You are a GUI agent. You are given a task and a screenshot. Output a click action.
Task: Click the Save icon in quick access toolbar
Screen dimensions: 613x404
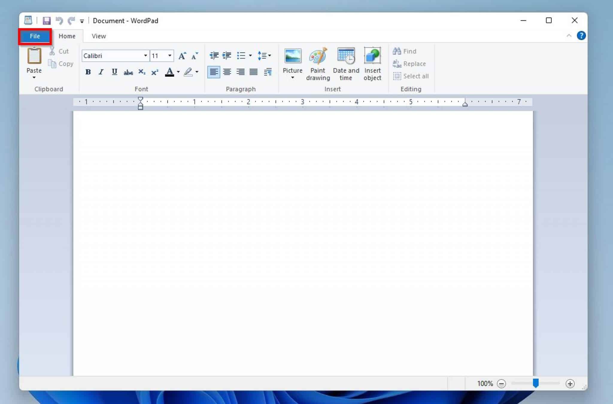point(46,21)
